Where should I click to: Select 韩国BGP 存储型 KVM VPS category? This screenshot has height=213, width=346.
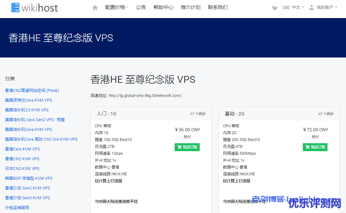click(x=29, y=178)
